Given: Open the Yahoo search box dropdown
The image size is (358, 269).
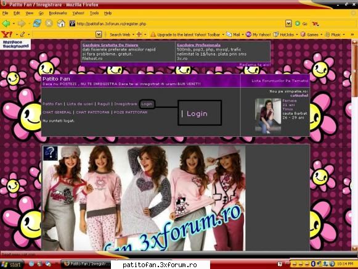Looking at the screenshot, I should coord(99,35).
